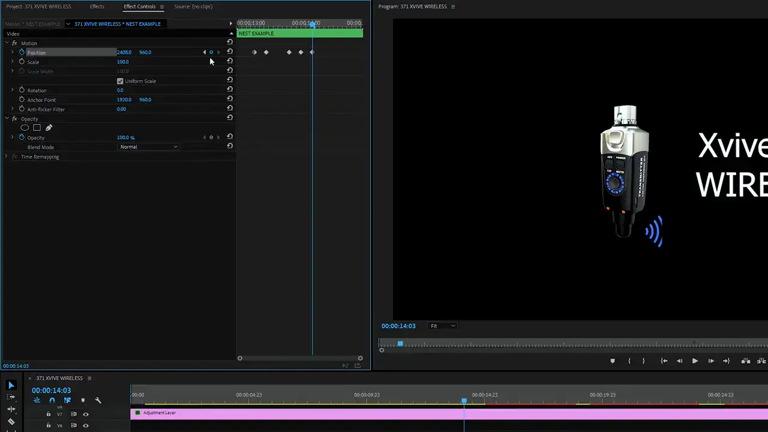768x432 pixels.
Task: Expand the Position property
Action: (x=12, y=52)
